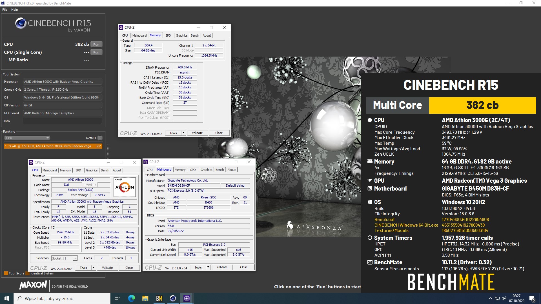
Task: Click the CPU-Z CPU window title icon
Action: tap(31, 162)
